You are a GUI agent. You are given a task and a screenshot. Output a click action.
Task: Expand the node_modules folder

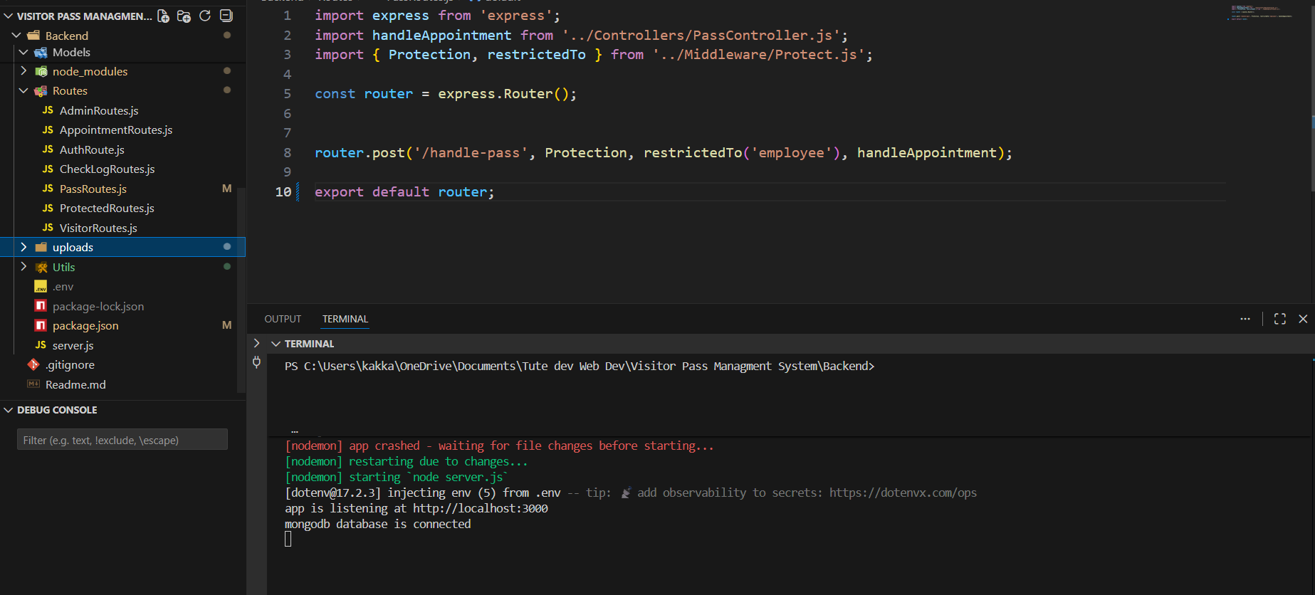coord(23,71)
